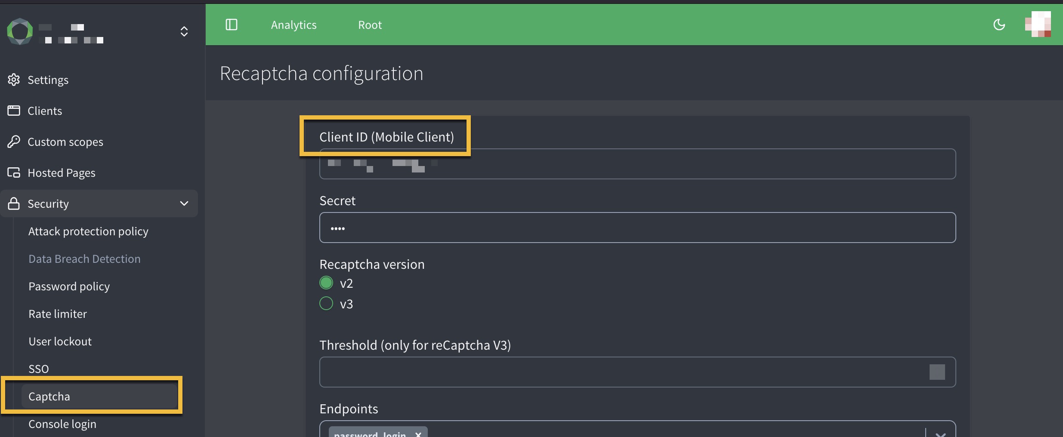Open the Analytics tab
The height and width of the screenshot is (437, 1063).
tap(294, 25)
